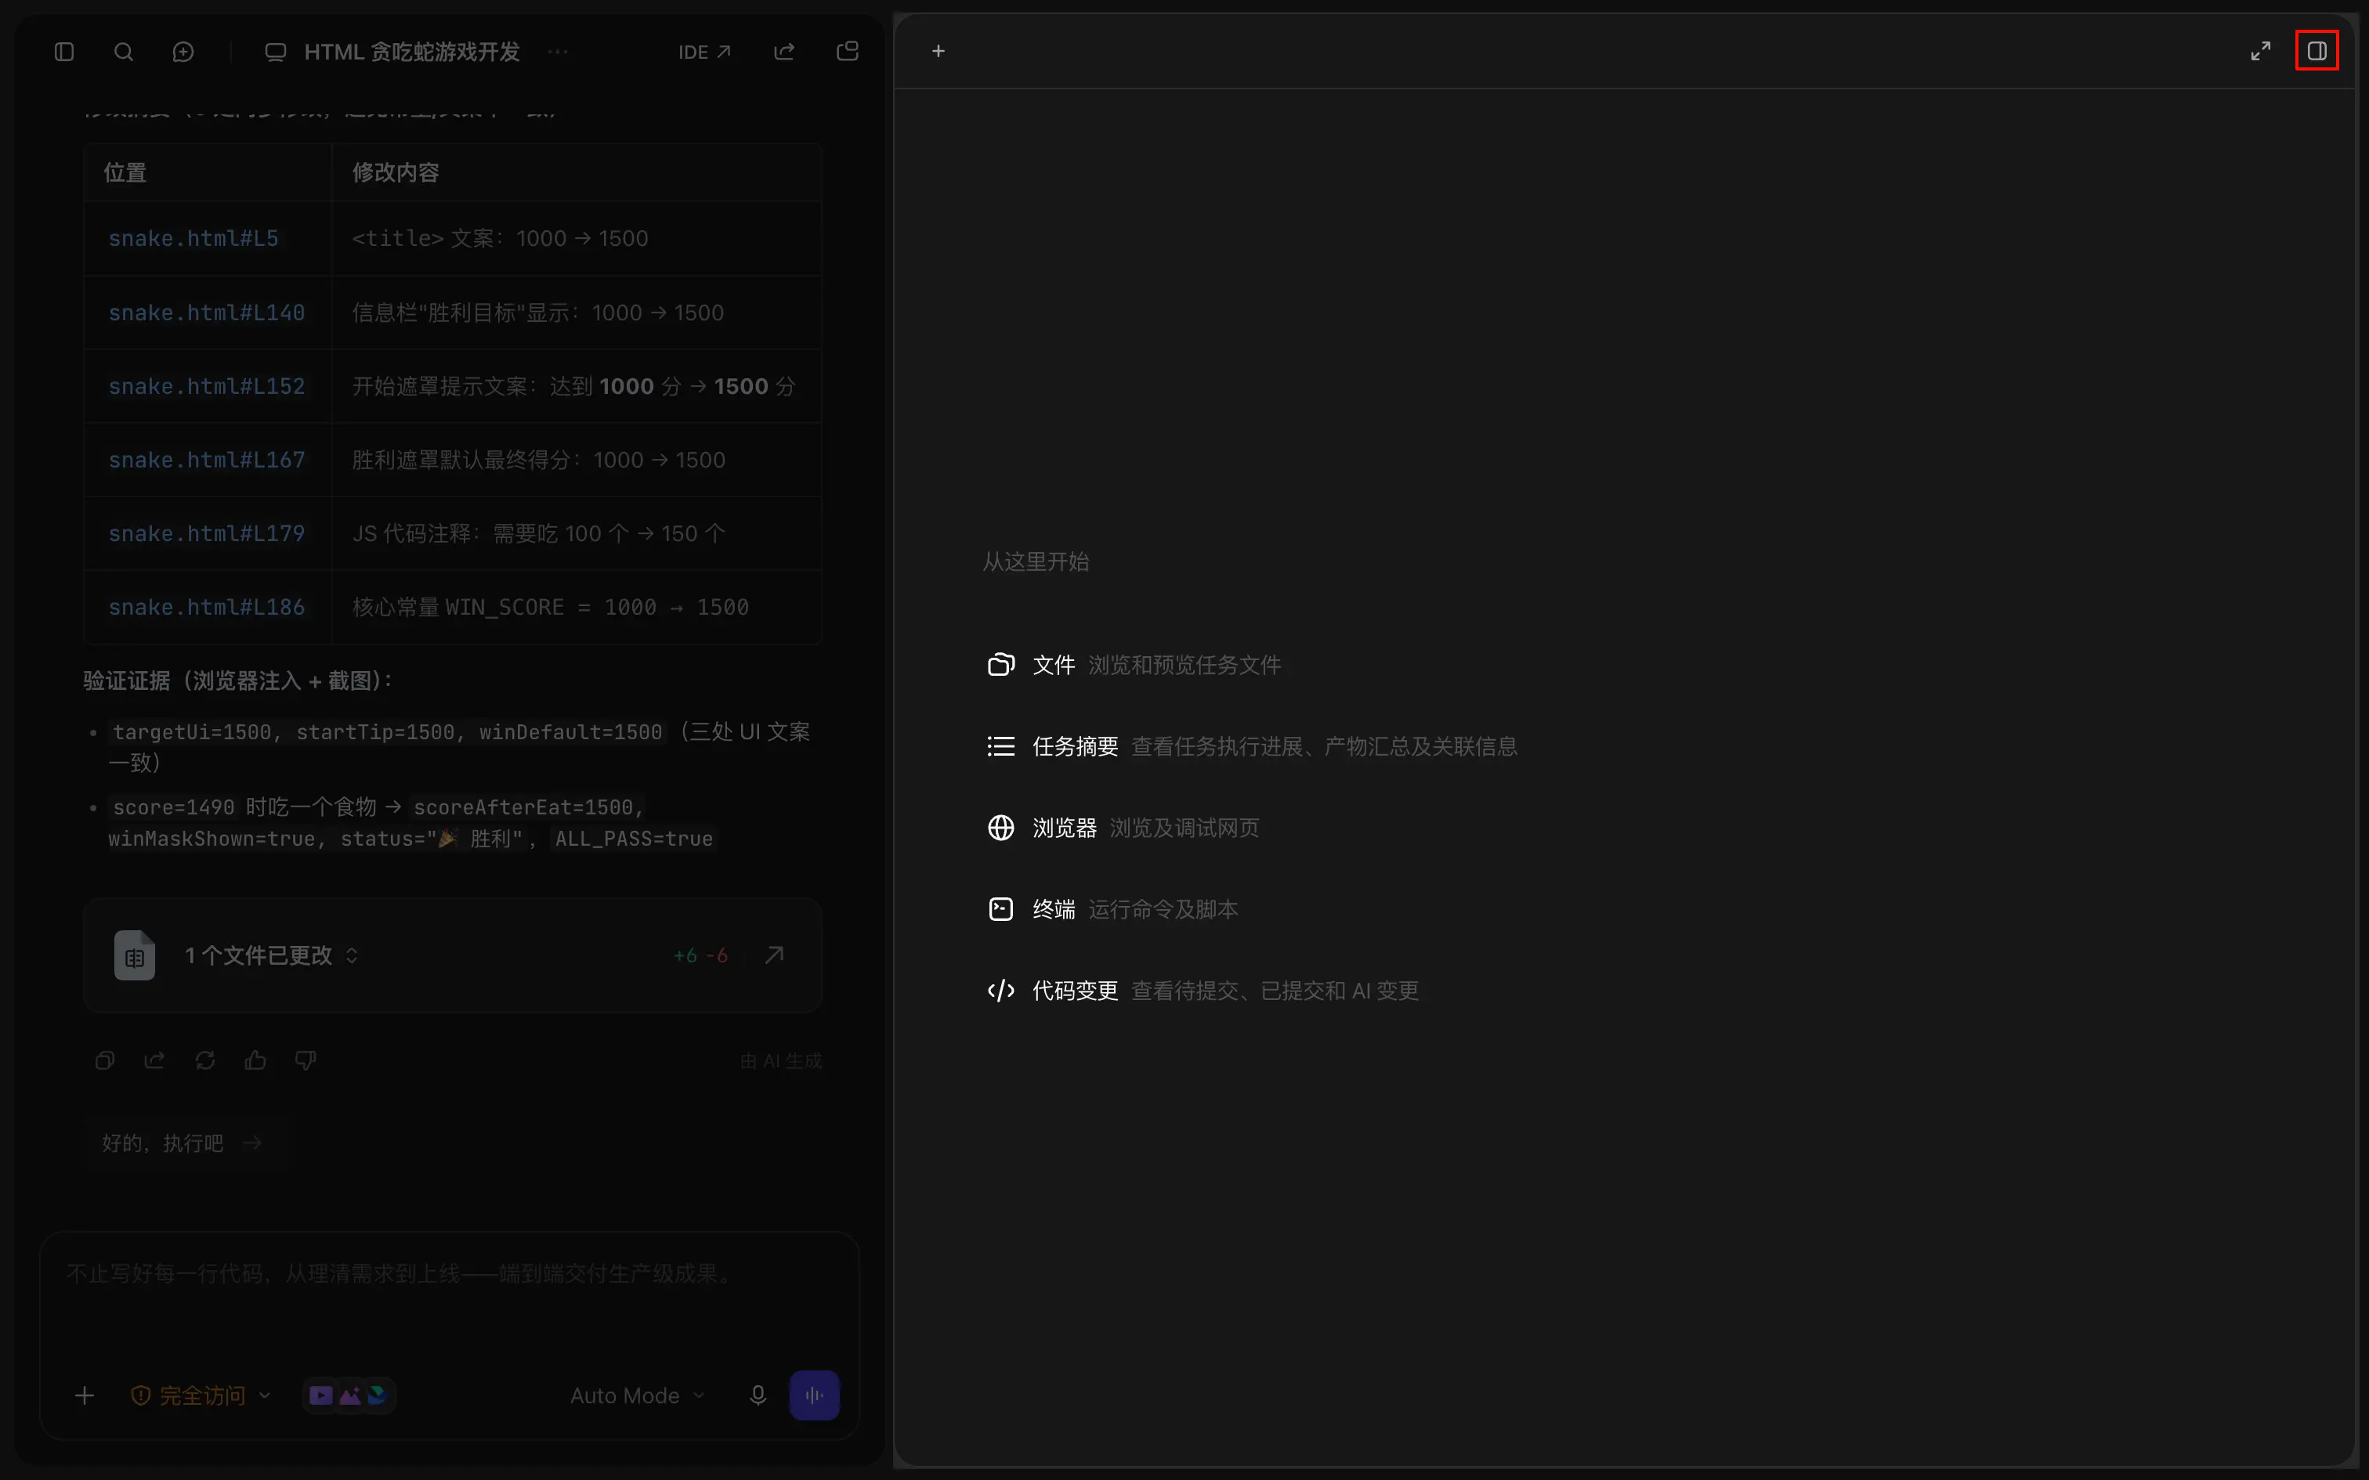Click the thumbs down feedback icon
The height and width of the screenshot is (1480, 2369).
coord(306,1060)
